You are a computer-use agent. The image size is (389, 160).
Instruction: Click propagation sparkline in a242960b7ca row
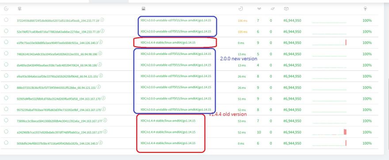(x=329, y=132)
